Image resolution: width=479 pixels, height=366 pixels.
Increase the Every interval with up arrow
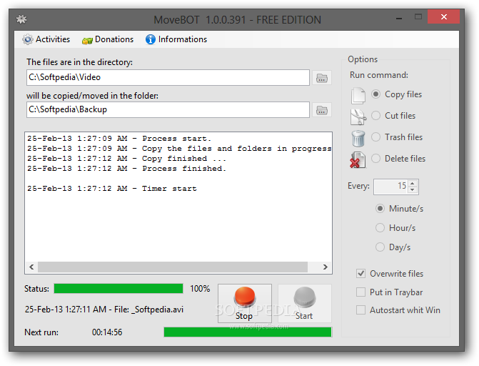click(413, 184)
